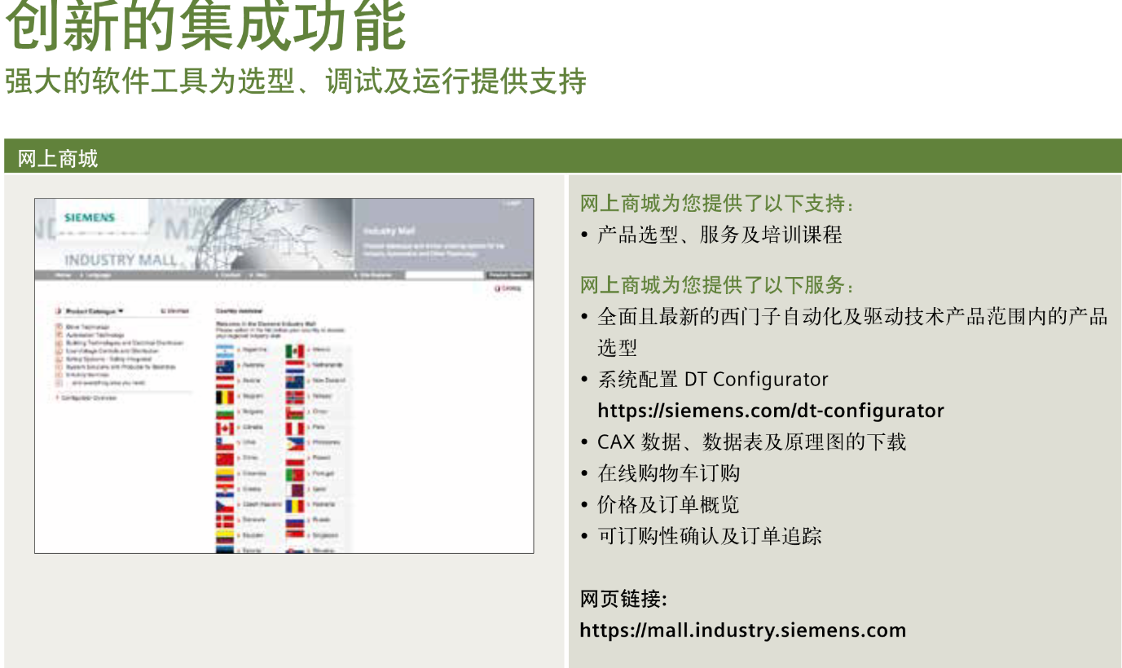Click the product search input field
Viewport: 1122px width, 668px height.
tap(444, 275)
